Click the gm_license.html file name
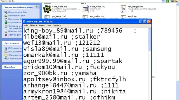The image size is (179, 100). click(x=59, y=16)
